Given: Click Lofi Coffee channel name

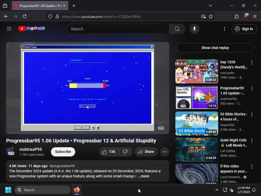Looking at the screenshot, I should tap(228, 151).
